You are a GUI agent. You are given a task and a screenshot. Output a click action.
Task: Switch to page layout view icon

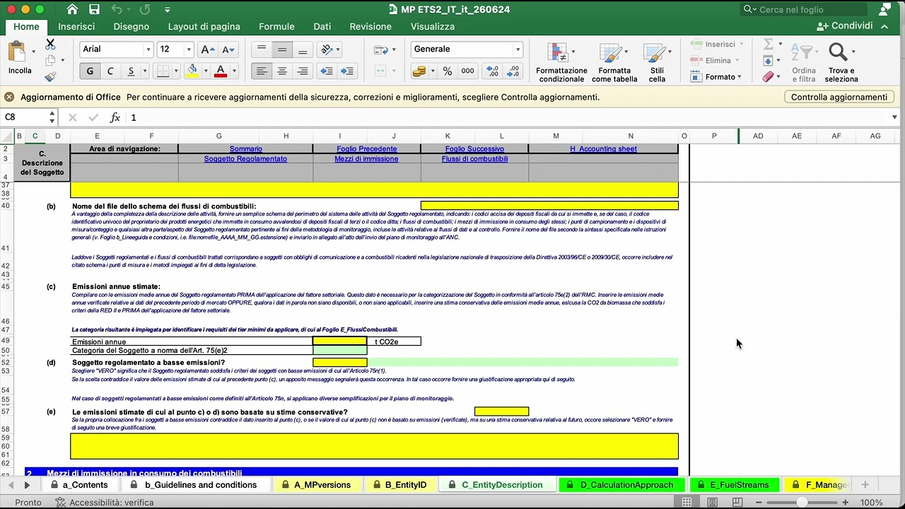tap(712, 503)
